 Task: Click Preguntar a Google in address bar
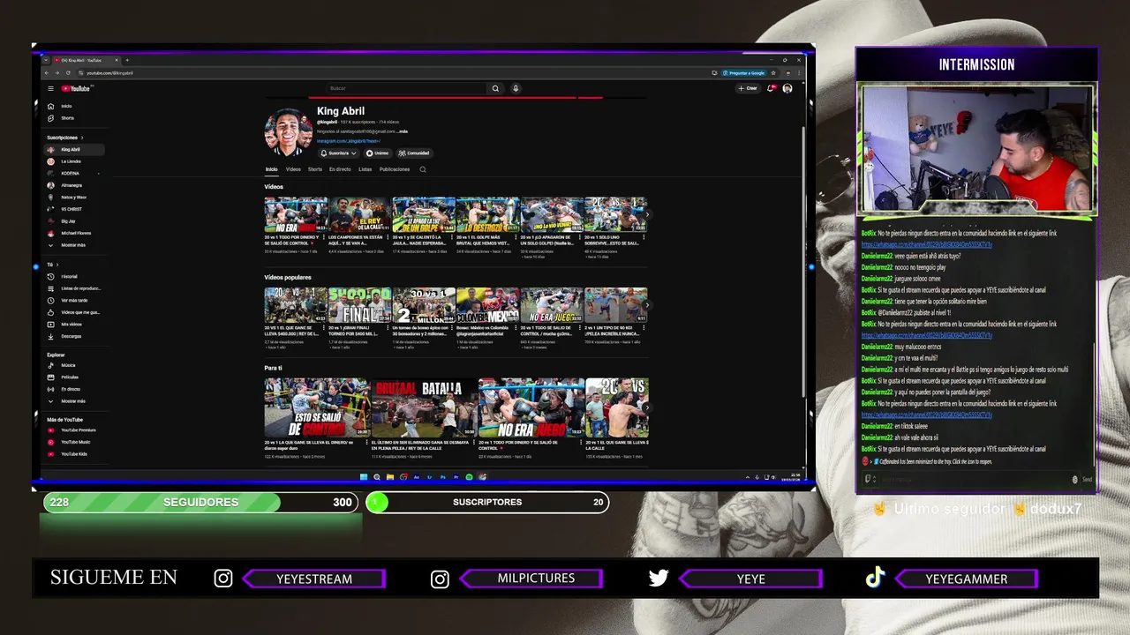[x=743, y=72]
